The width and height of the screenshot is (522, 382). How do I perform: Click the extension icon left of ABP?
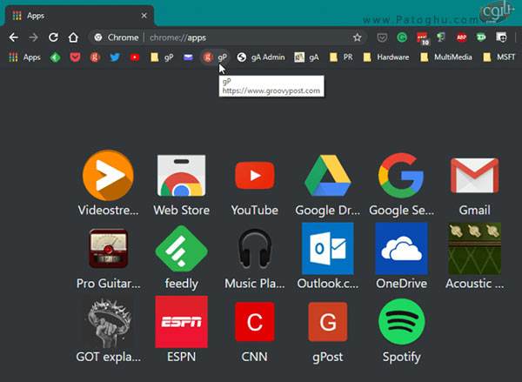click(x=441, y=37)
